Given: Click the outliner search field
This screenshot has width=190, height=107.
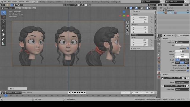Looking at the screenshot, I should coord(175,5).
